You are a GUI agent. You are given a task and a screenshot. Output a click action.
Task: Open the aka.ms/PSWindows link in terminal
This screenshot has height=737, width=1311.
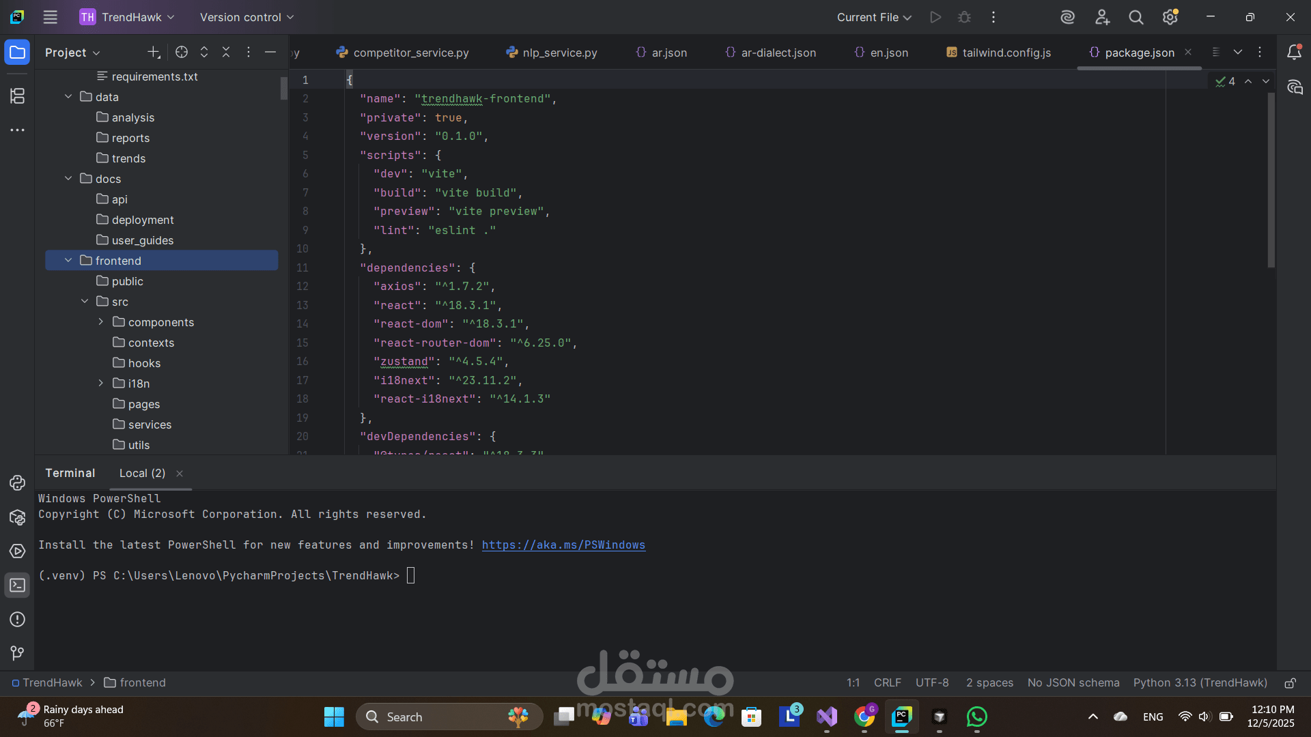[x=563, y=545]
